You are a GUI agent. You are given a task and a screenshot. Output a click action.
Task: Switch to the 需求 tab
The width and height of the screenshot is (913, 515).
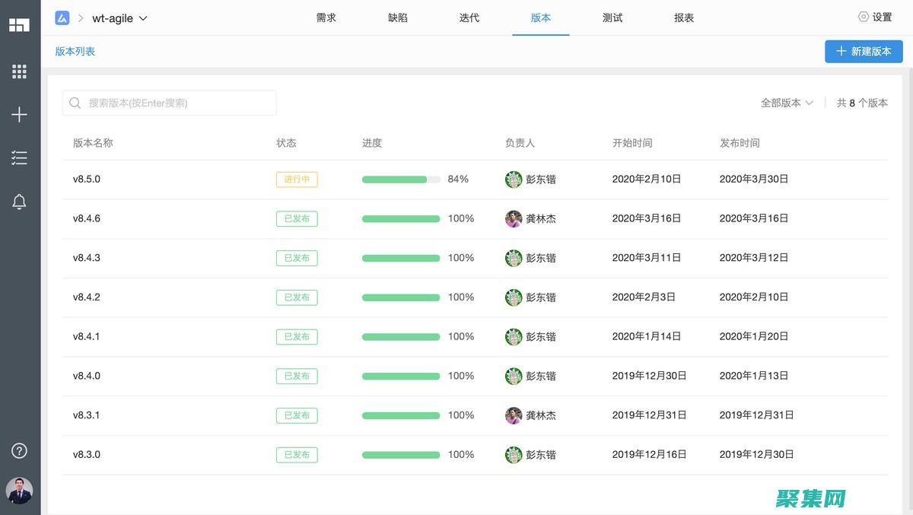326,18
